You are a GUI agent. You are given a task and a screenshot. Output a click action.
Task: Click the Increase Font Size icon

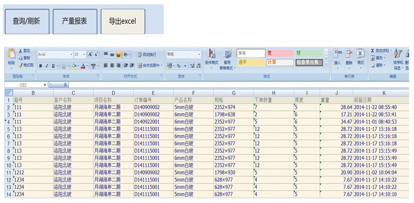[x=91, y=54]
